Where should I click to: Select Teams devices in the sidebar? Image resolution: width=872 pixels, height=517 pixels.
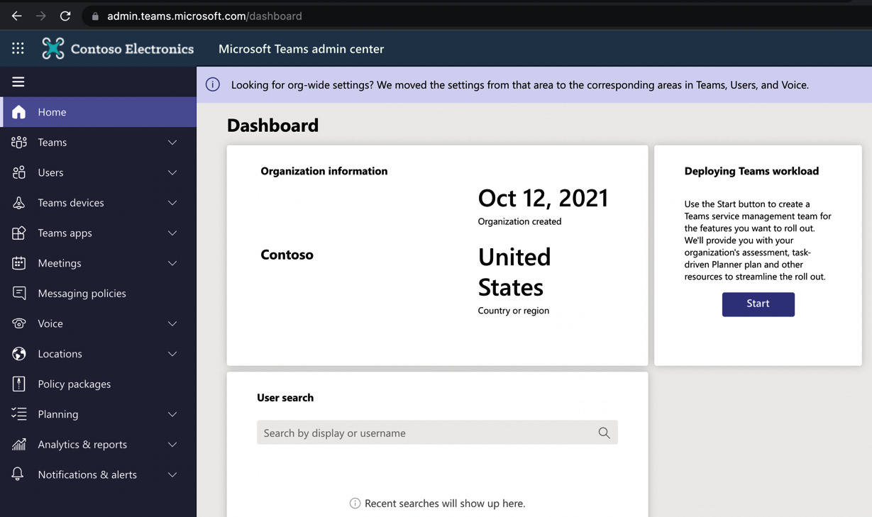click(98, 203)
